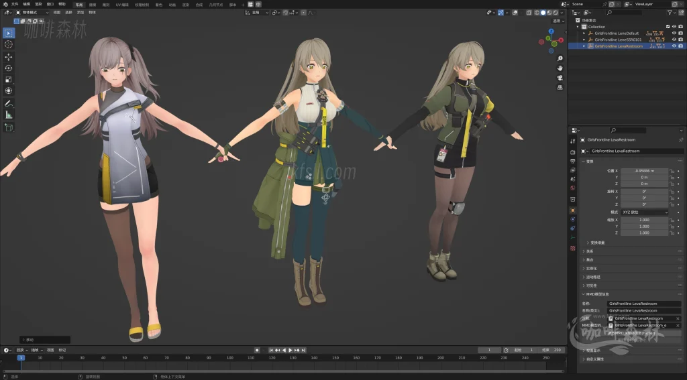Select the Cursor tool
The height and width of the screenshot is (380, 687).
pos(8,44)
